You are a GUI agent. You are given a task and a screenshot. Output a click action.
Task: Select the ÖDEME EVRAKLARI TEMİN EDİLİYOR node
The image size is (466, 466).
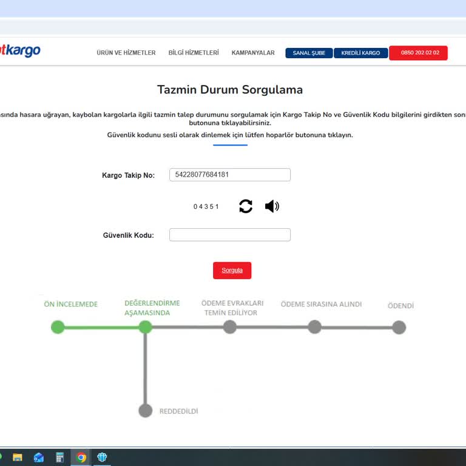230,327
